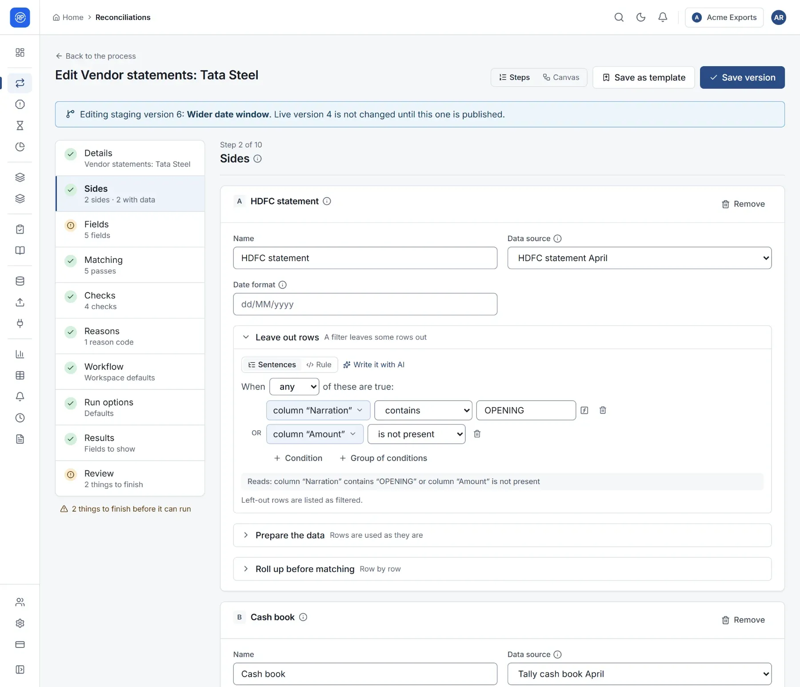Open the pie chart sidebar icon

[x=20, y=147]
